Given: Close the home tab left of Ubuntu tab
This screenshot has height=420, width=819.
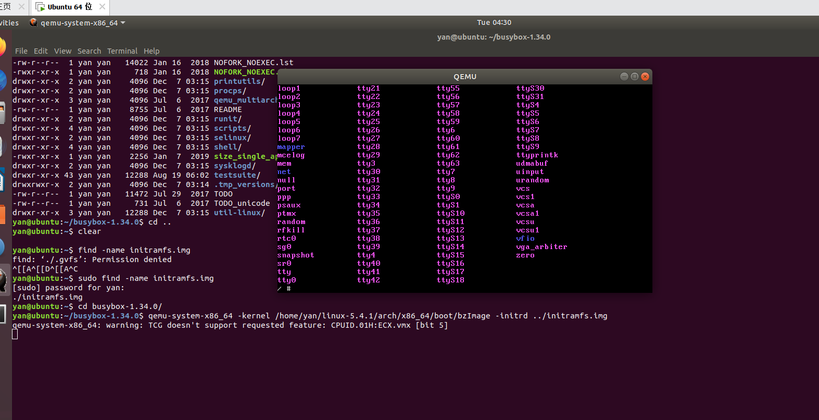Looking at the screenshot, I should coord(21,7).
